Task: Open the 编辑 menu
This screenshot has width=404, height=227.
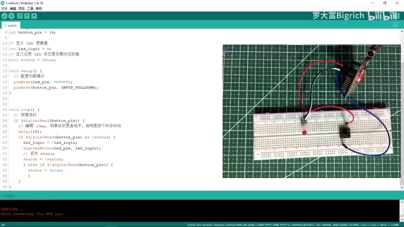Action: [13, 9]
